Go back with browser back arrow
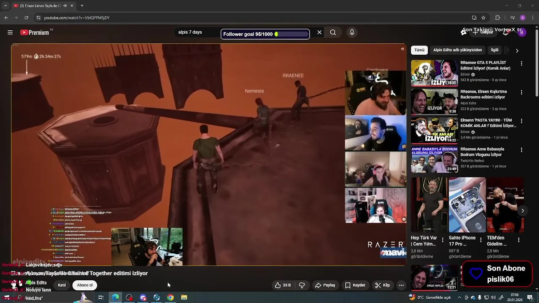Image resolution: width=539 pixels, height=303 pixels. click(x=6, y=18)
